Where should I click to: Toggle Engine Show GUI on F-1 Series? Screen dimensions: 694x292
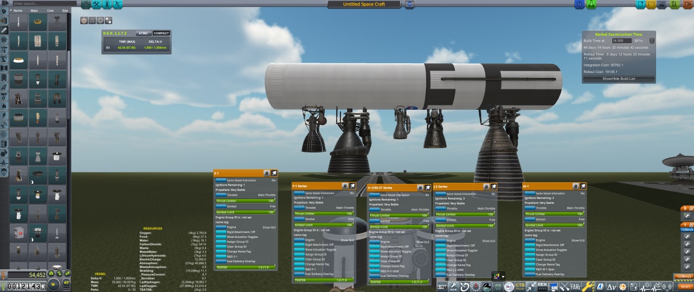(x=299, y=240)
